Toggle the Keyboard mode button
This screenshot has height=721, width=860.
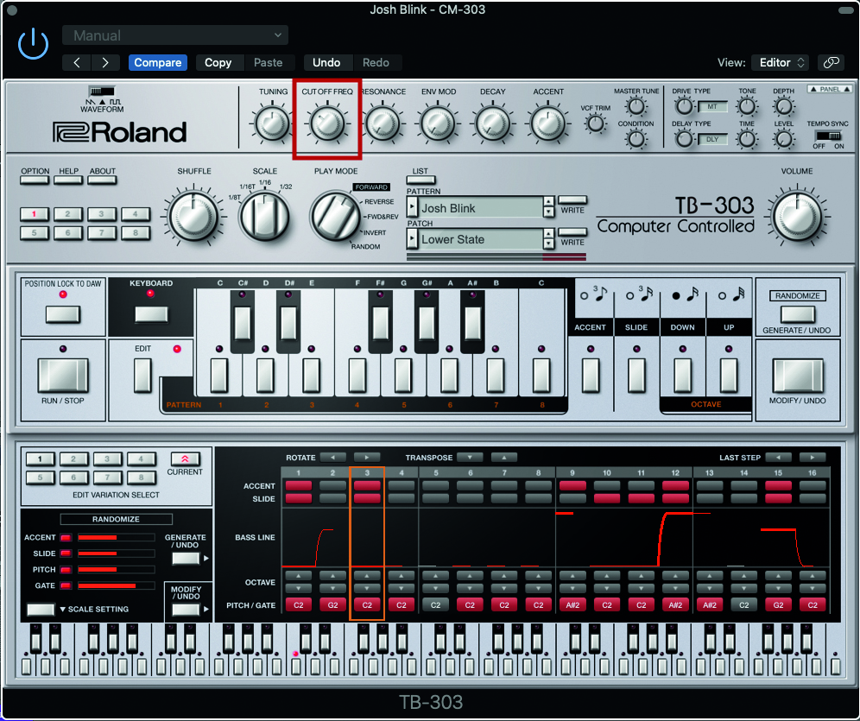click(x=151, y=314)
